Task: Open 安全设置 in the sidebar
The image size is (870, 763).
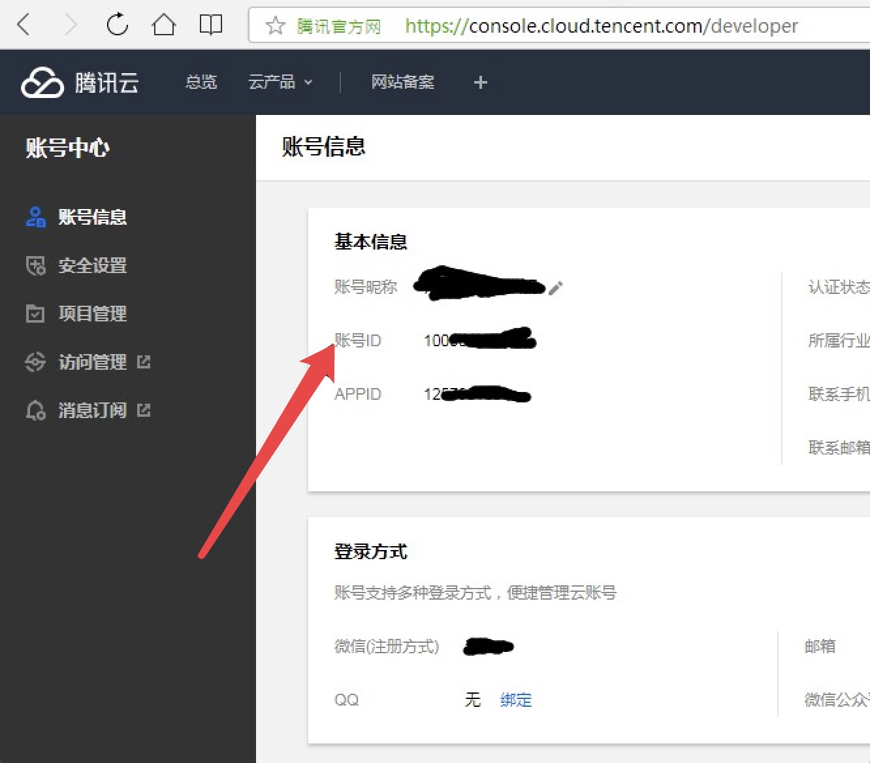Action: (x=92, y=265)
